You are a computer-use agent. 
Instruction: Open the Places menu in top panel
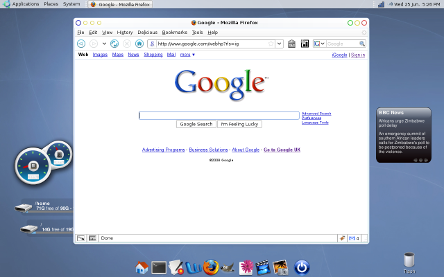[x=51, y=4]
